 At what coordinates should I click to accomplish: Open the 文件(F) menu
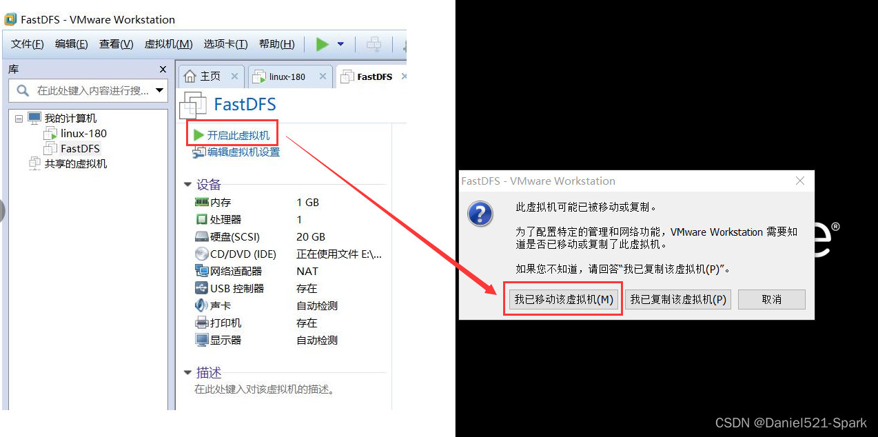[28, 44]
